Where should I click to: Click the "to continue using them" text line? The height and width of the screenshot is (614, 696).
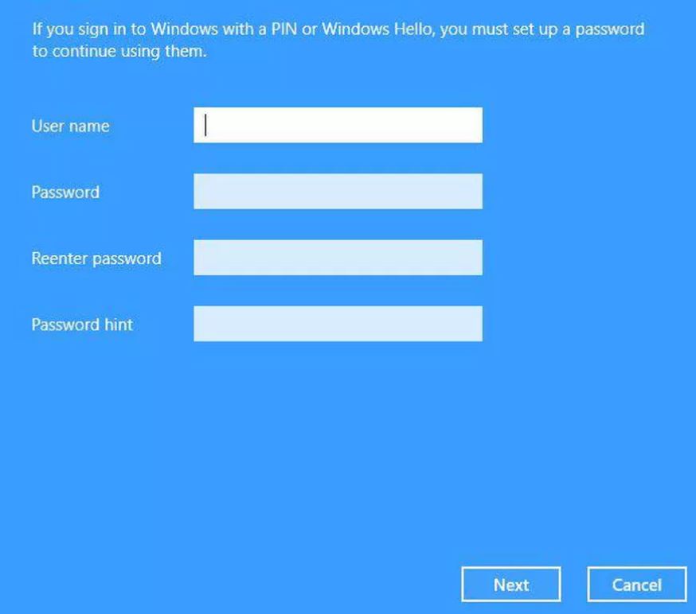click(x=119, y=52)
